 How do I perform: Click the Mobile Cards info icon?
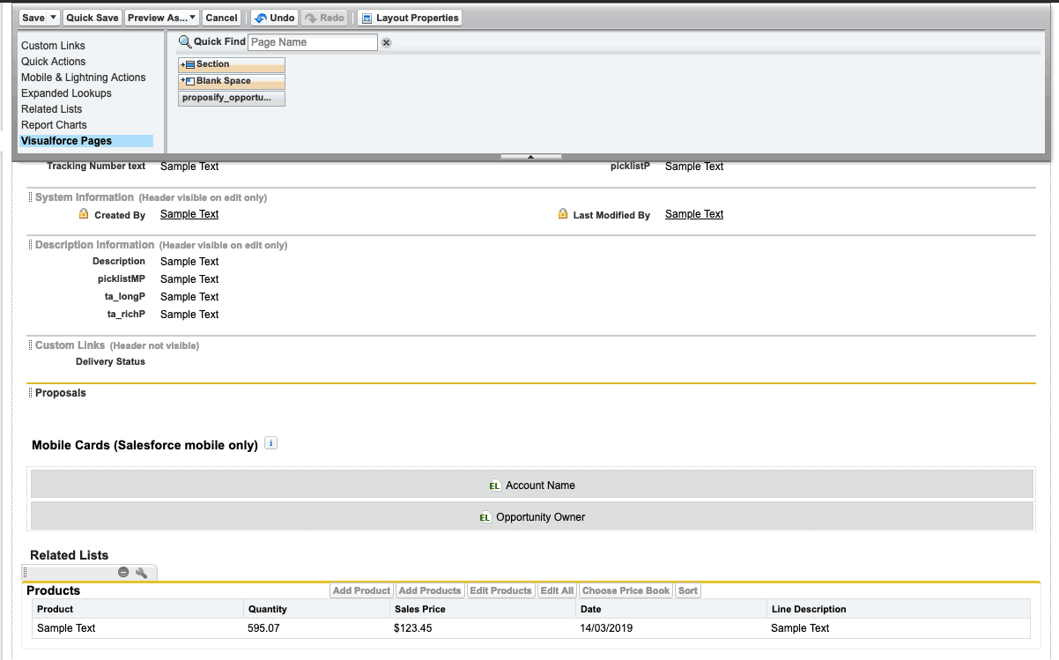[271, 443]
